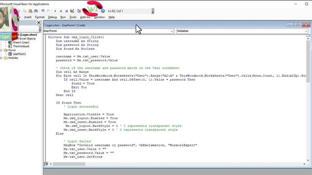
Task: Open the Run menu
Action: 63,17
